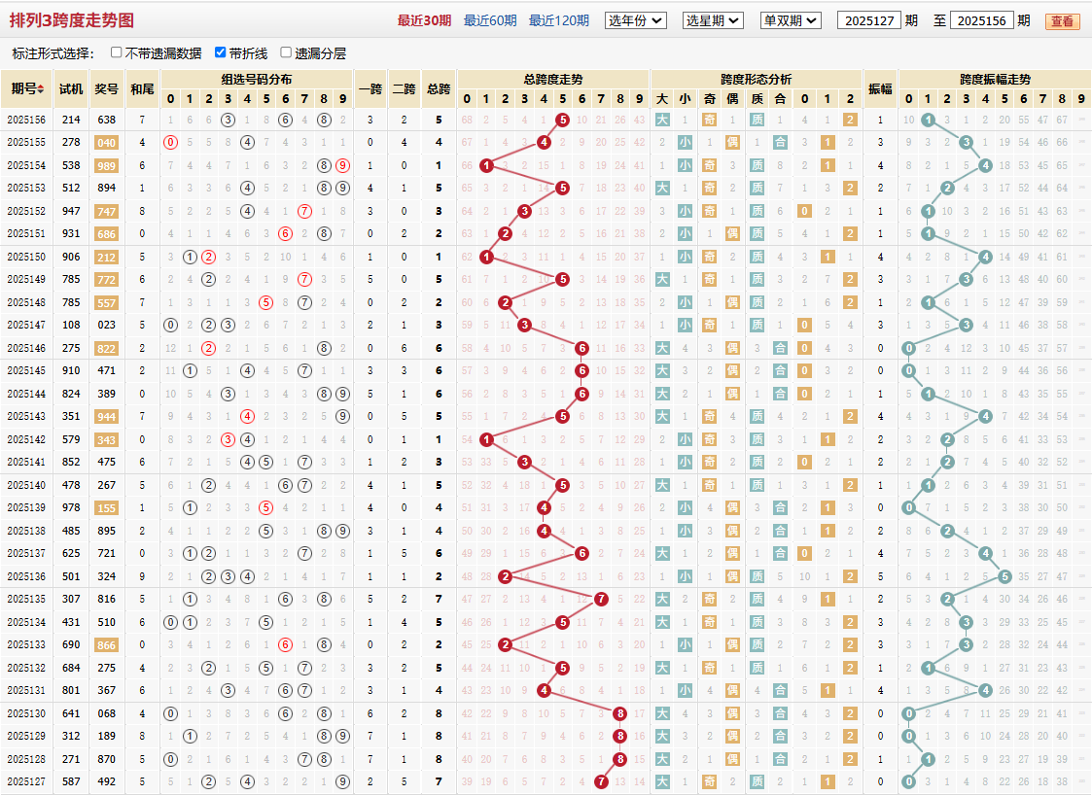Focus the end period field 2025156

click(x=981, y=20)
